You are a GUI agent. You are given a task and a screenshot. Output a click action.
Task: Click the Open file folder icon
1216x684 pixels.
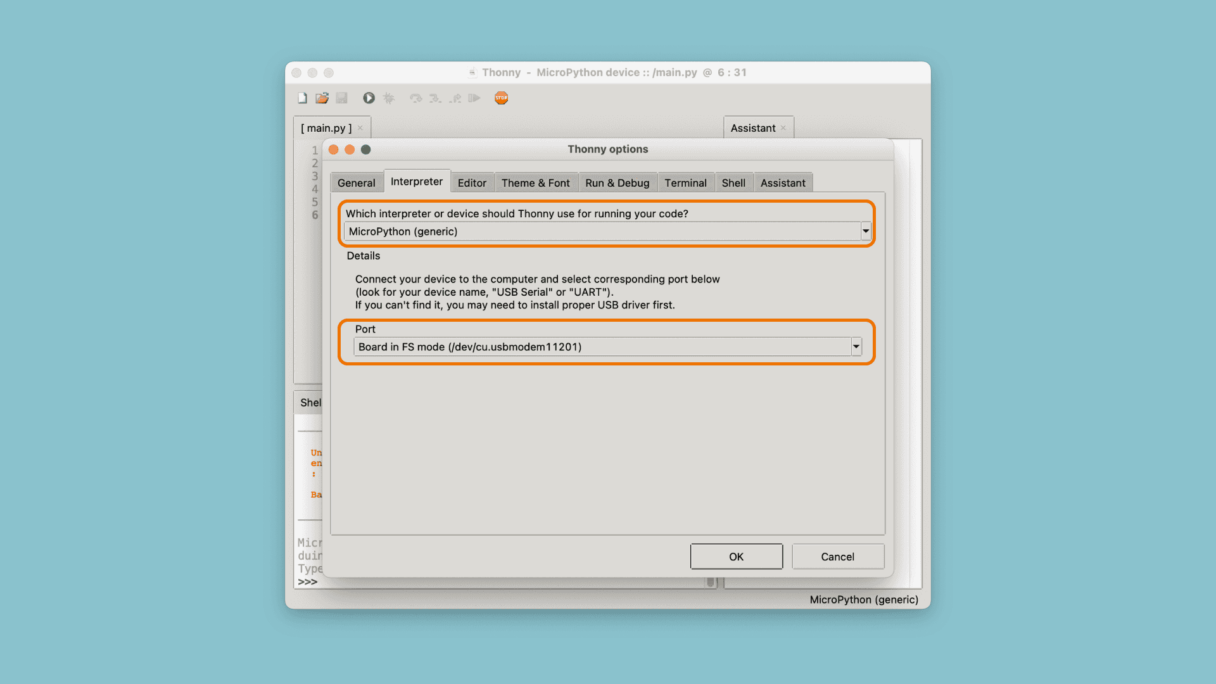pos(322,98)
